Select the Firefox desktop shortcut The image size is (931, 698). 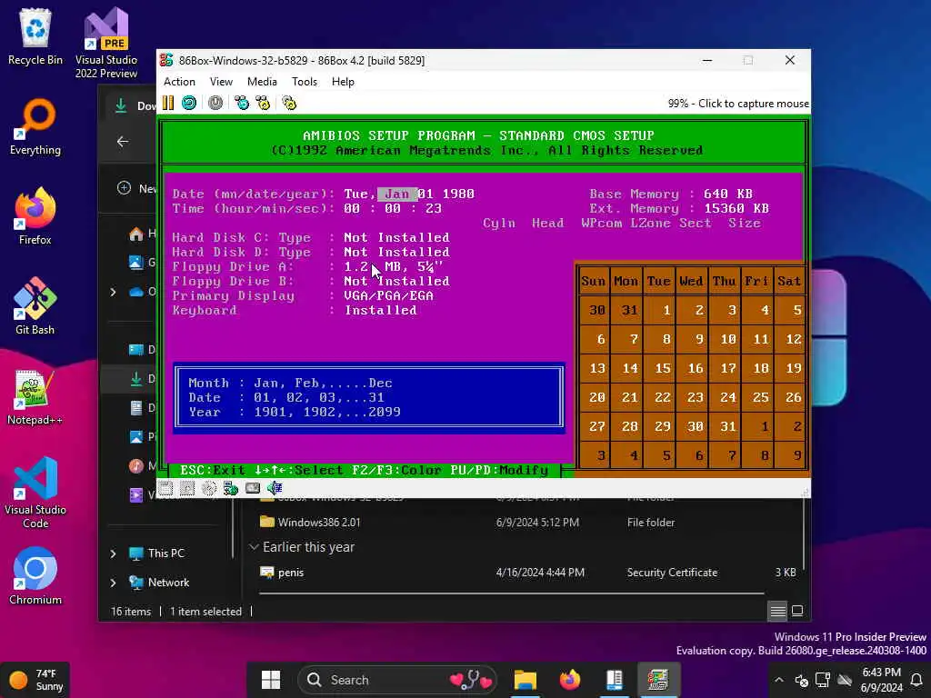(35, 216)
